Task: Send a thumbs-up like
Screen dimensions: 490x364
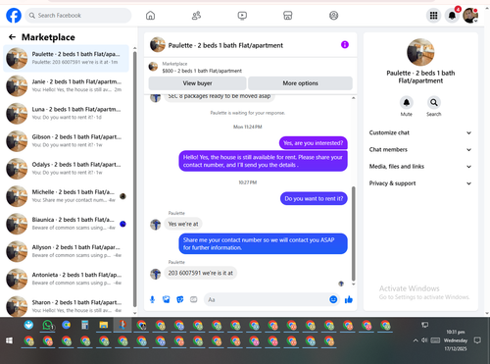Action: pyautogui.click(x=349, y=299)
